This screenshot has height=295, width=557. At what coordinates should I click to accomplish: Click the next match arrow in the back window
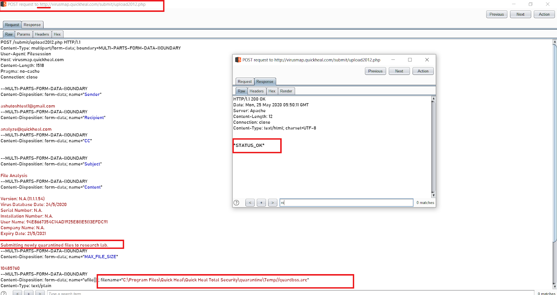pos(40,293)
